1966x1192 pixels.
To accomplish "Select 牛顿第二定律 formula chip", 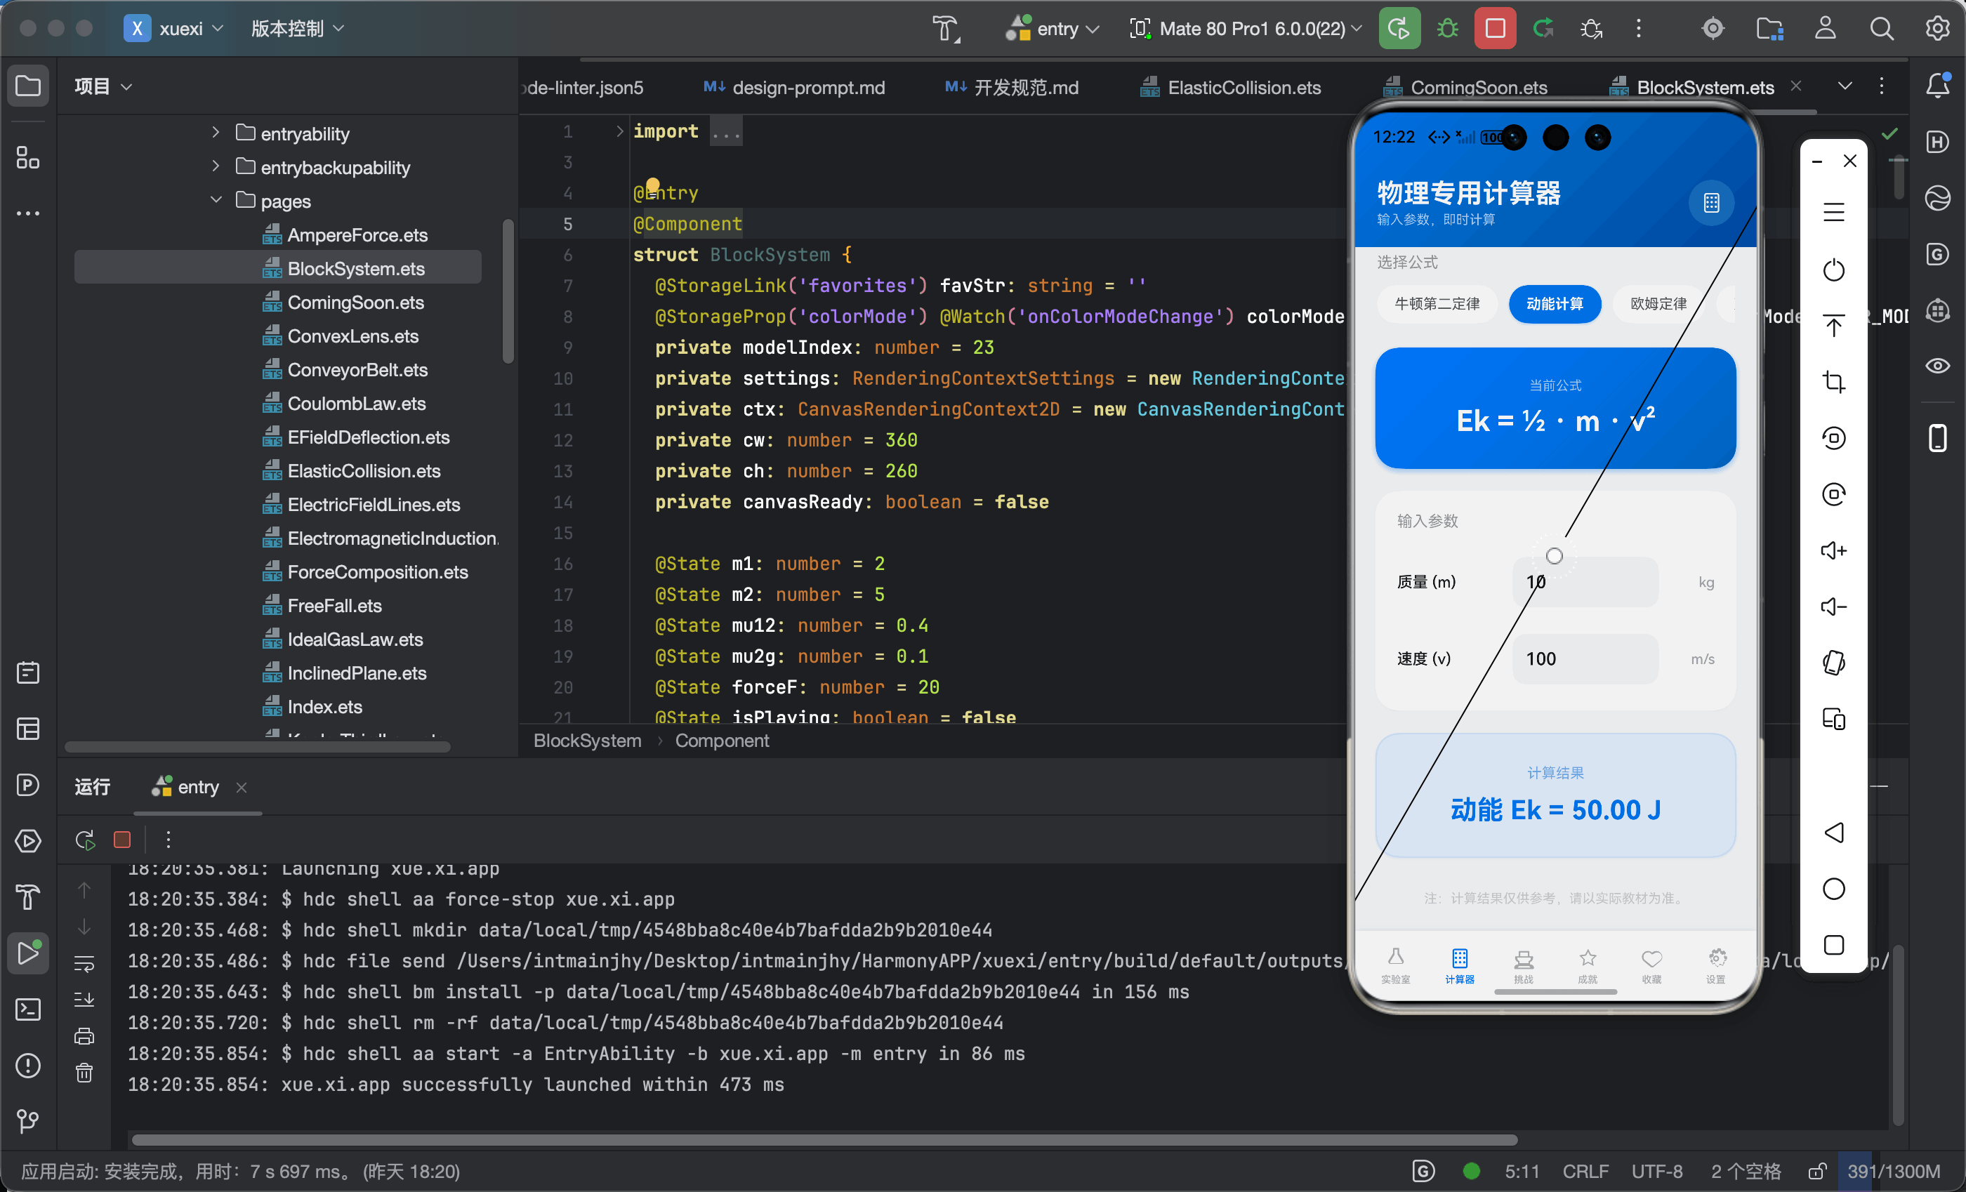I will [1437, 304].
